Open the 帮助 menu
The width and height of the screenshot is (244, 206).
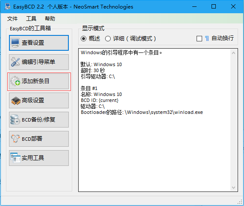click(x=50, y=19)
